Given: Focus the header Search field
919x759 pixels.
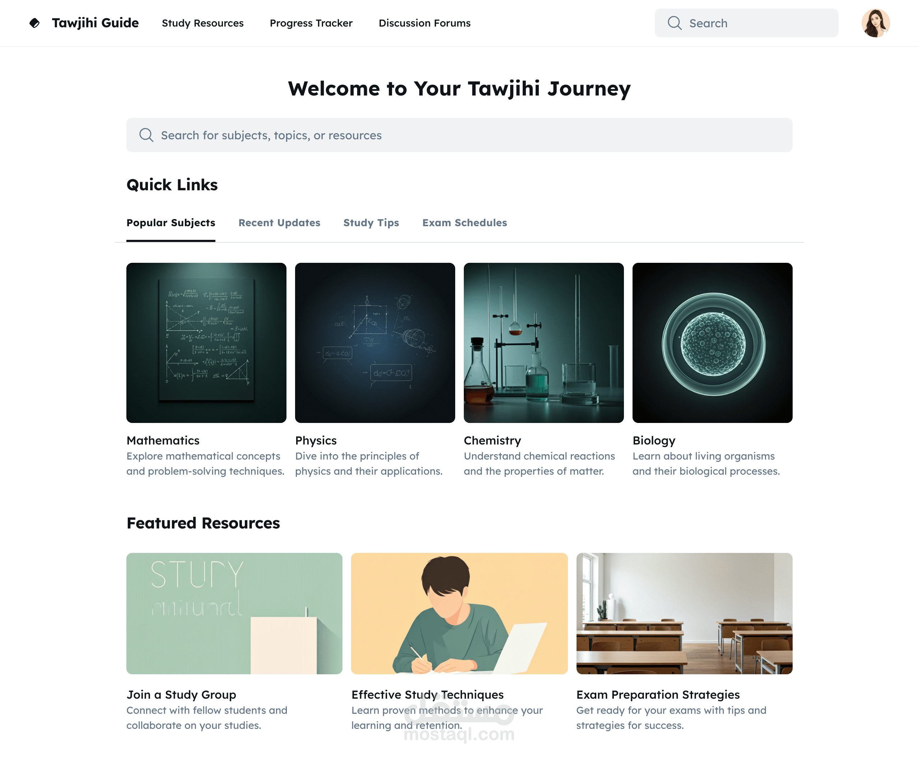Looking at the screenshot, I should (x=746, y=23).
